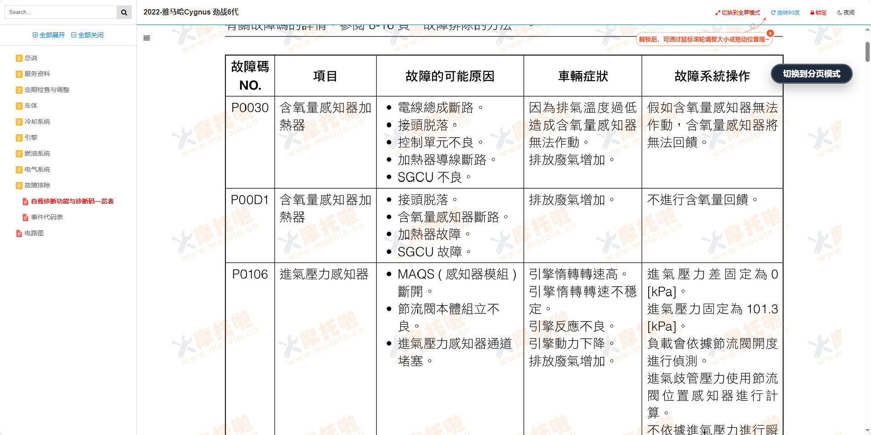
Task: Click the 故障排除 folder icon
Action: click(19, 186)
